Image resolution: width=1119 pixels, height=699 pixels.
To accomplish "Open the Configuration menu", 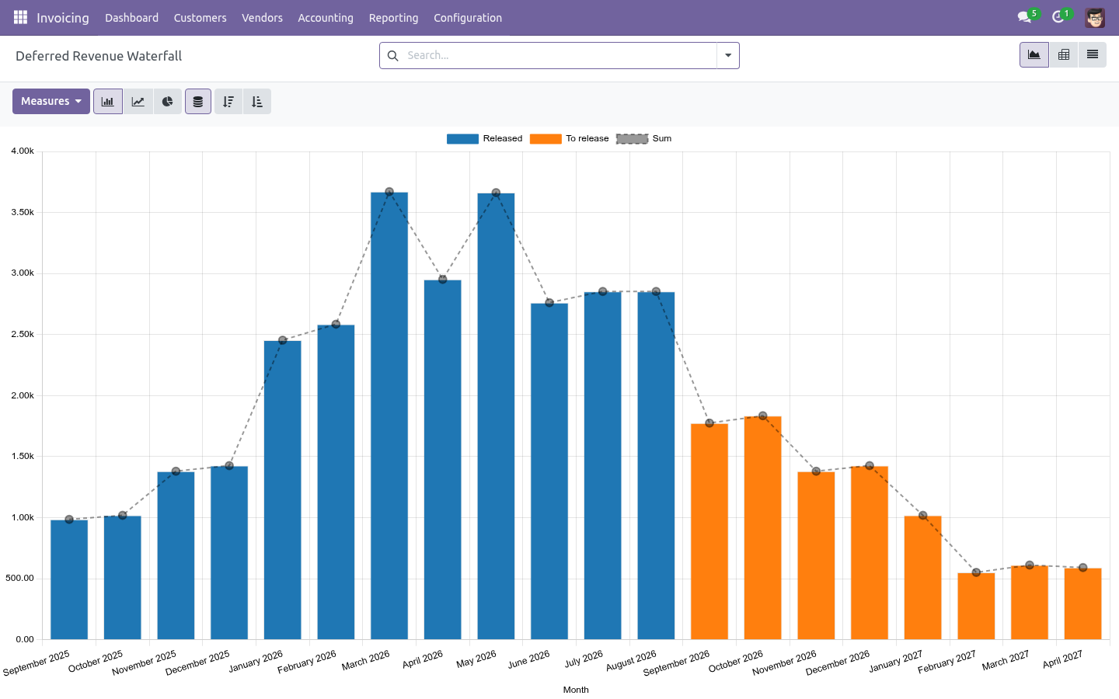I will [x=468, y=18].
